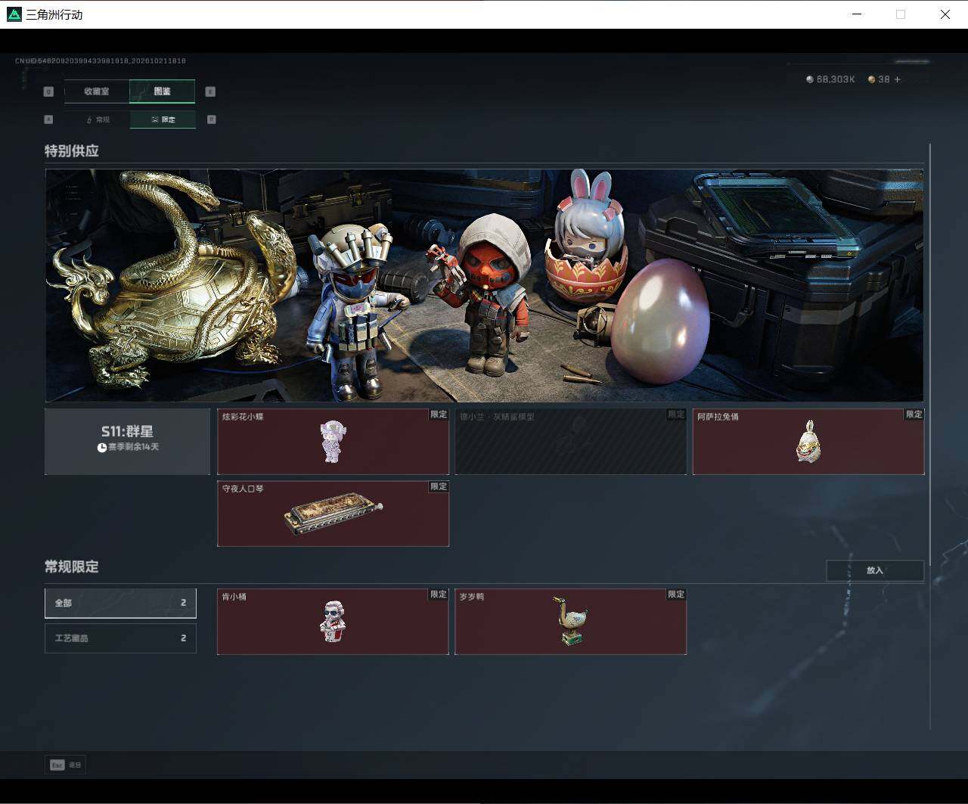Viewport: 968px width, 804px height.
Task: Close the 三角洲行动 window
Action: [945, 14]
